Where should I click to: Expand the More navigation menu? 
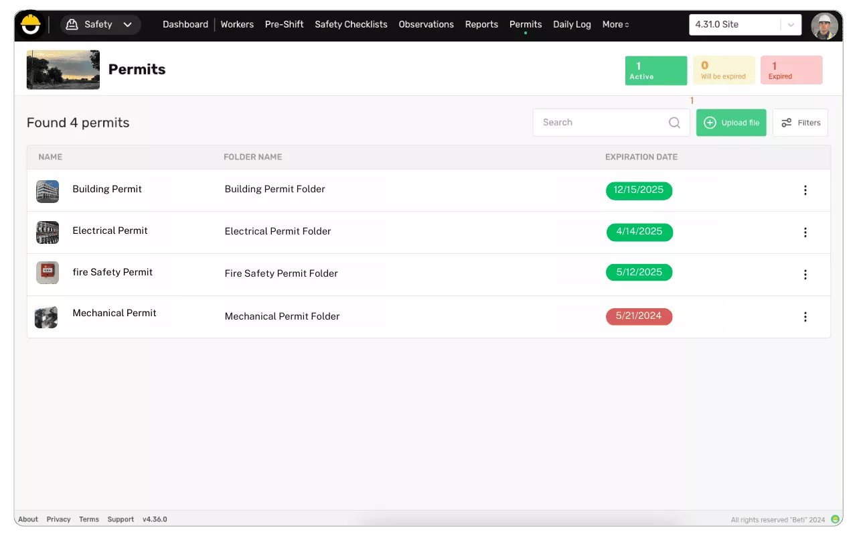pos(615,25)
